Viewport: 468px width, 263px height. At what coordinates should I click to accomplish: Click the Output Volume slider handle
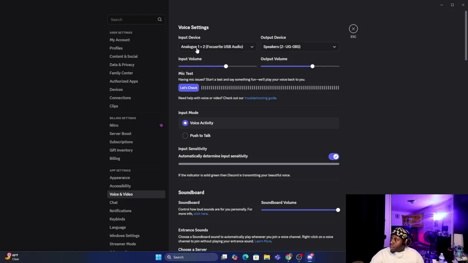tap(312, 66)
